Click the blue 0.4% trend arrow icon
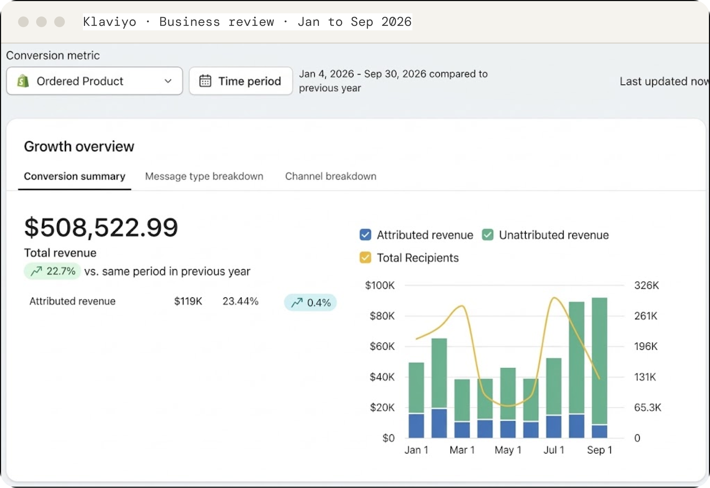The height and width of the screenshot is (488, 710). tap(297, 303)
